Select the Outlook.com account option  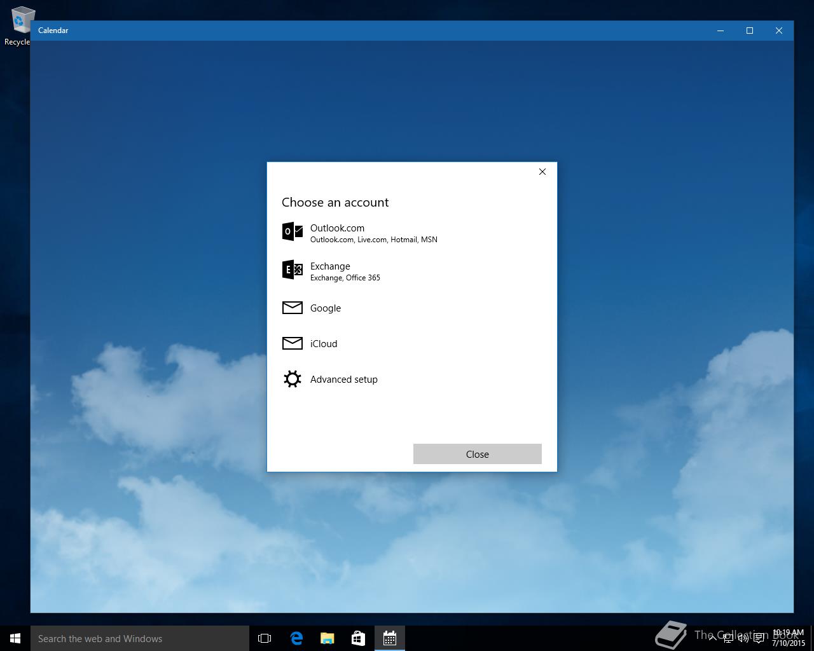[411, 233]
